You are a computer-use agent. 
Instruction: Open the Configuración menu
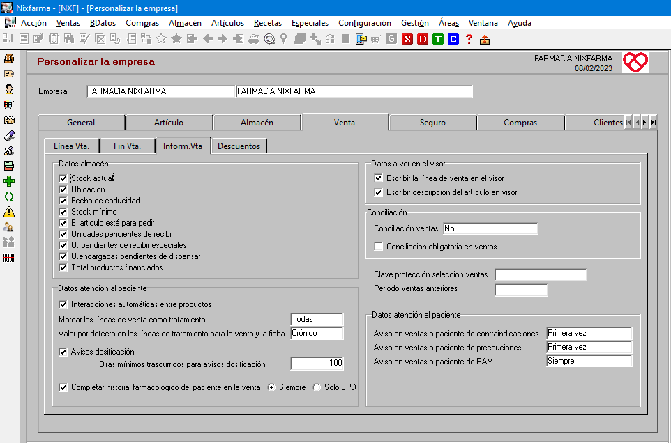coord(365,23)
